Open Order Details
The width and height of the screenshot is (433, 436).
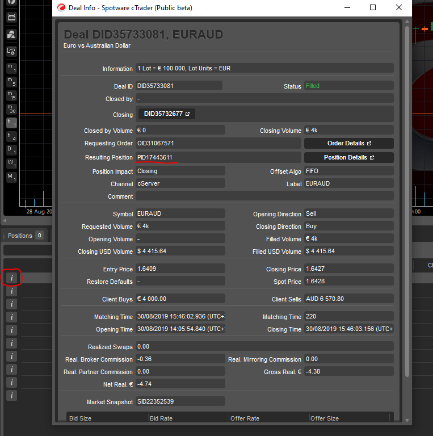pyautogui.click(x=349, y=143)
